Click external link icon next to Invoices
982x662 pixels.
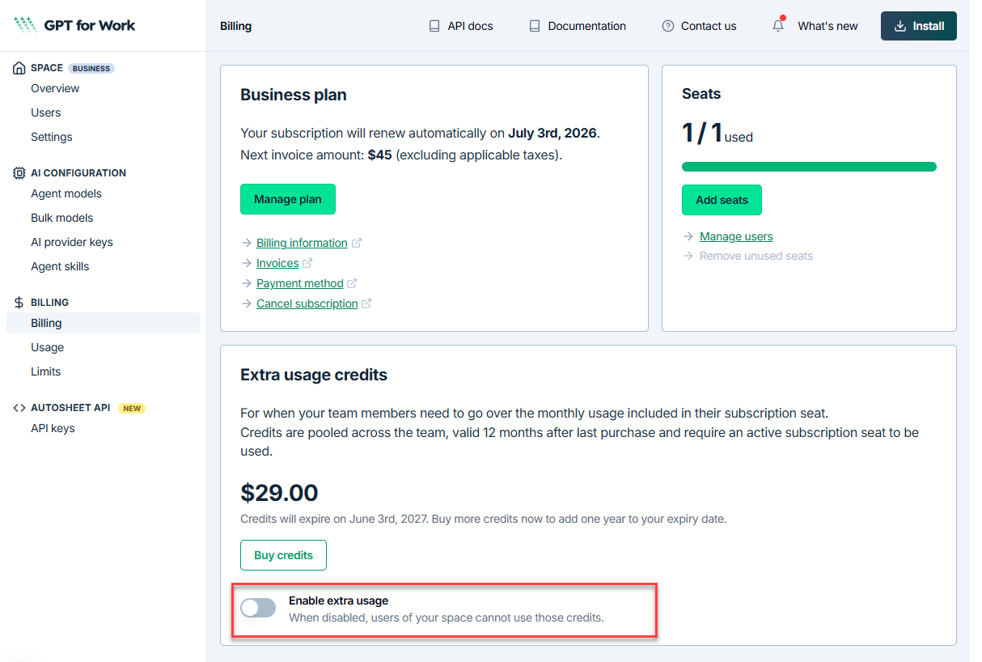pos(308,263)
